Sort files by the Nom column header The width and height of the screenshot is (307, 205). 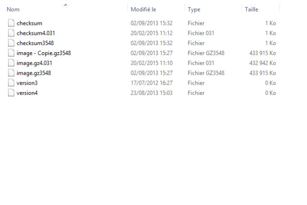[x=13, y=10]
